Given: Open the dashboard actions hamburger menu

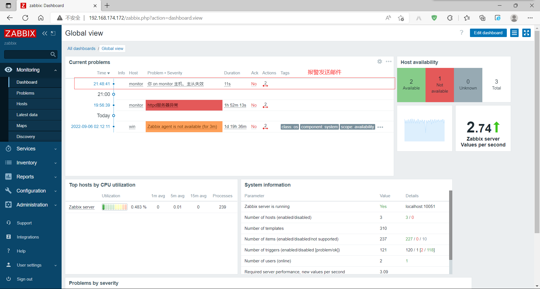Looking at the screenshot, I should pyautogui.click(x=514, y=33).
